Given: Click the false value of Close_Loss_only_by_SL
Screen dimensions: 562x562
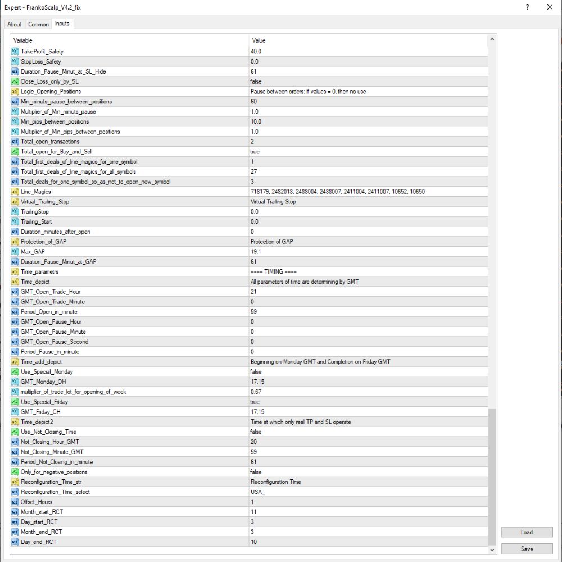Looking at the screenshot, I should click(256, 81).
